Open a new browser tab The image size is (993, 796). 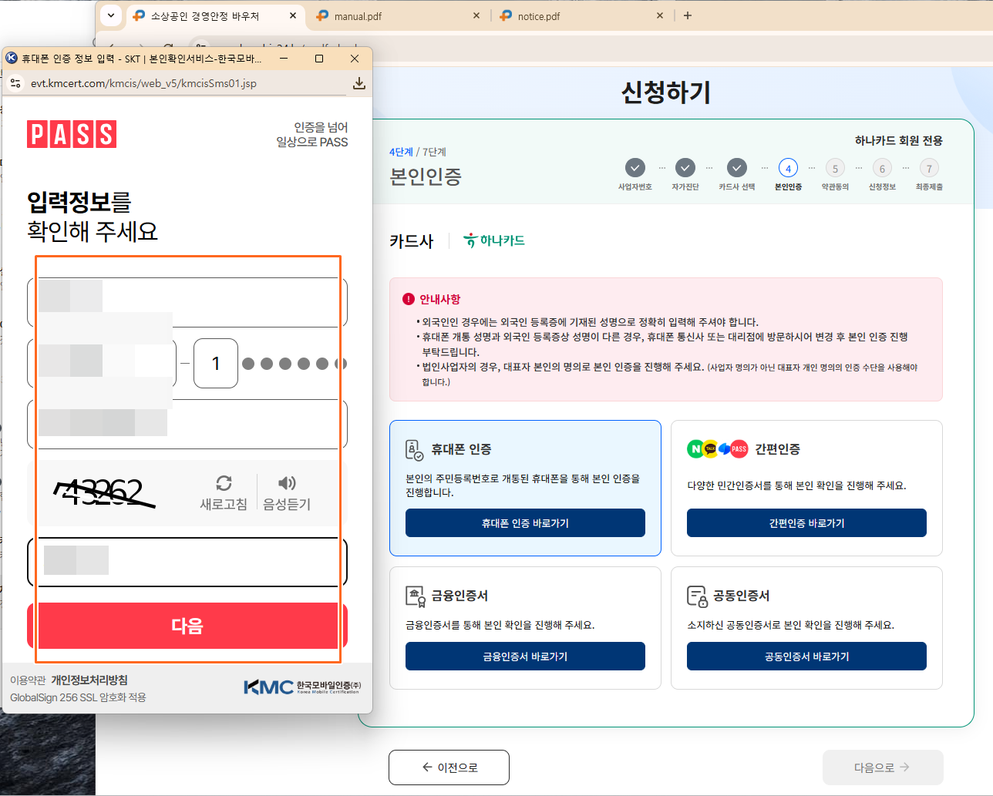[x=688, y=15]
